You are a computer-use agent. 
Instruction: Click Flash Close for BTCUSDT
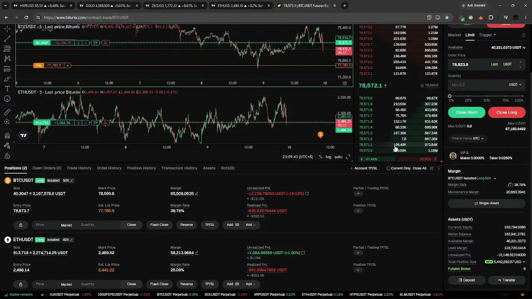pos(159,225)
